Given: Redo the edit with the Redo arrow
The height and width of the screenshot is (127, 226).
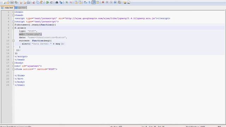Looking at the screenshot, I should coord(51,2).
